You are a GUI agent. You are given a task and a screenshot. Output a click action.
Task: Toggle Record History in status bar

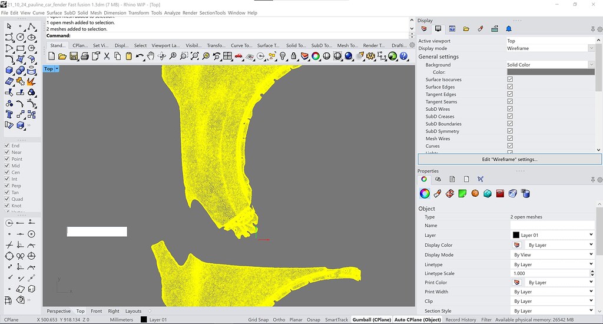pyautogui.click(x=460, y=319)
